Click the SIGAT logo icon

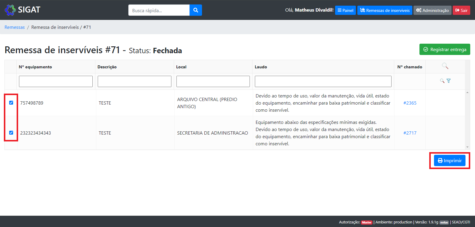click(x=10, y=10)
